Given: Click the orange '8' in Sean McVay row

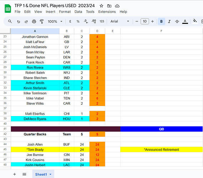Looking at the screenshot, I should [x=97, y=52].
